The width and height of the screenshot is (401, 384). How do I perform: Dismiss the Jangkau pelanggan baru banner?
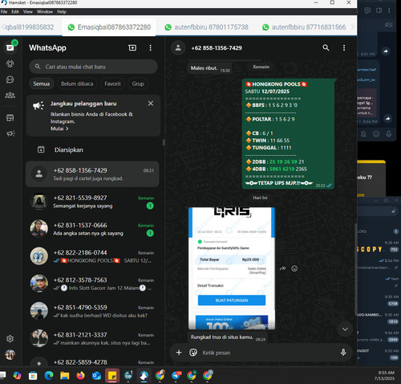pyautogui.click(x=151, y=103)
